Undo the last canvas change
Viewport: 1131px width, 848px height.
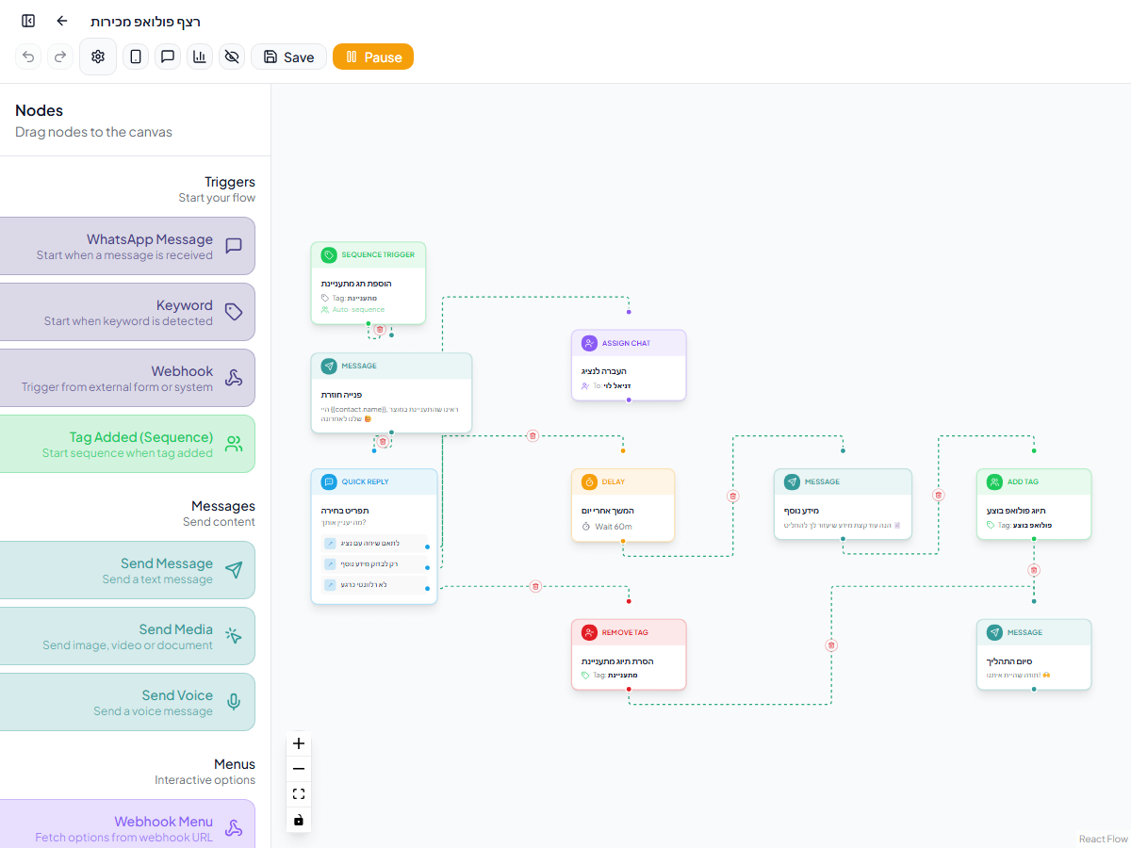28,57
